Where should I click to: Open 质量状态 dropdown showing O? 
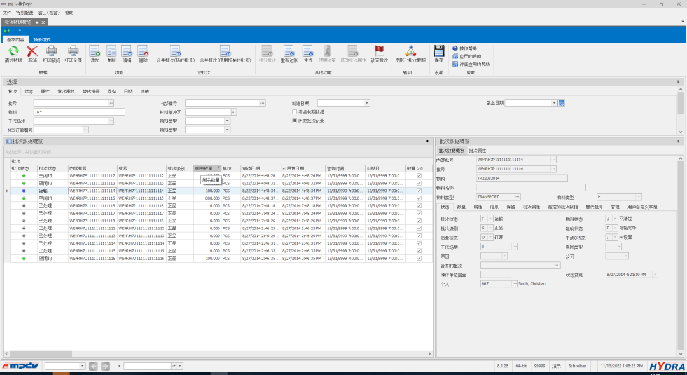click(490, 238)
